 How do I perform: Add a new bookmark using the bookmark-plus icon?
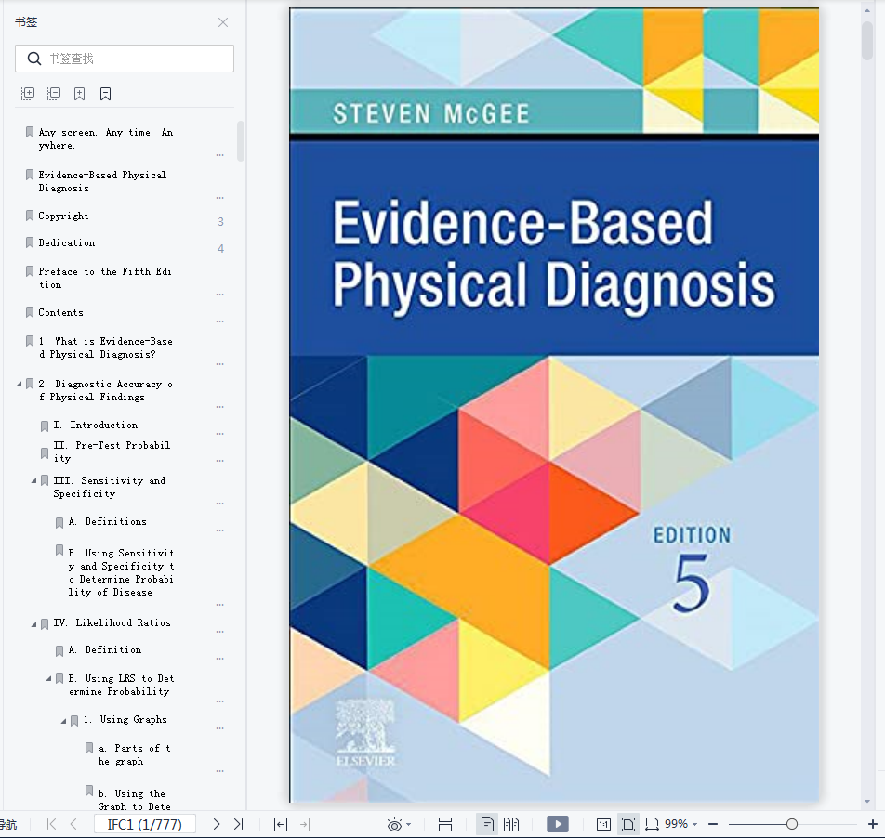pyautogui.click(x=80, y=94)
